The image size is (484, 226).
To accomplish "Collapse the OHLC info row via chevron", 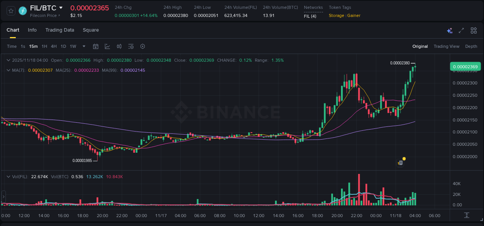I will click(9, 60).
